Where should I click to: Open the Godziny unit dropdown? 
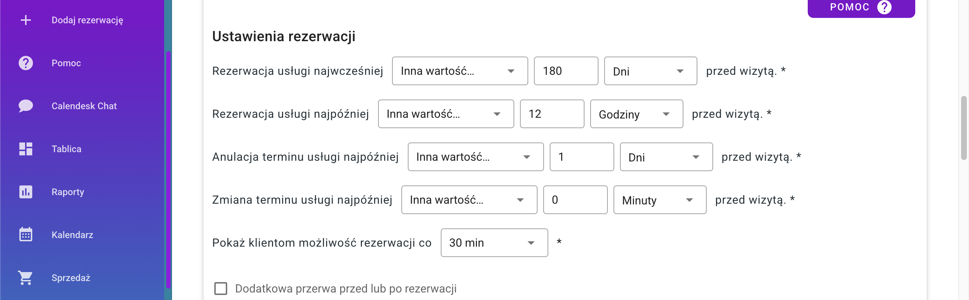[x=636, y=114]
